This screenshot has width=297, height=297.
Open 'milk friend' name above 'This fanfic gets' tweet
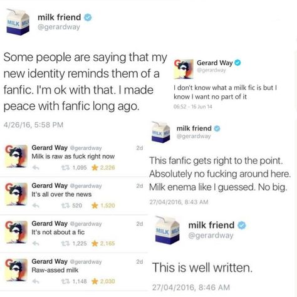pos(194,128)
